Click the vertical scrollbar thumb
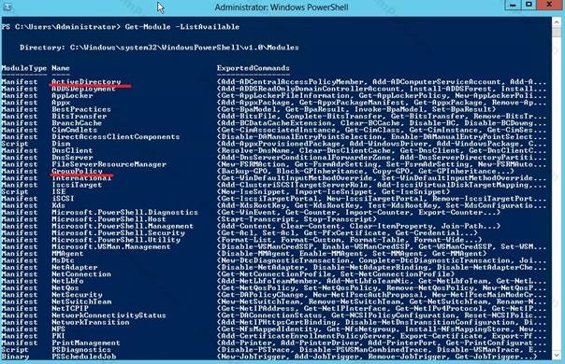565x364 pixels. click(557, 32)
